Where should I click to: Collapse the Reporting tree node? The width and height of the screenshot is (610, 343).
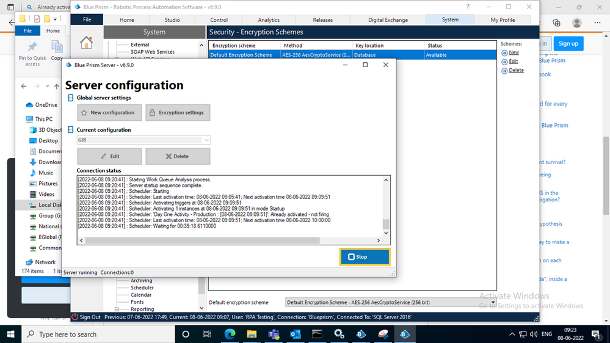[x=117, y=309]
